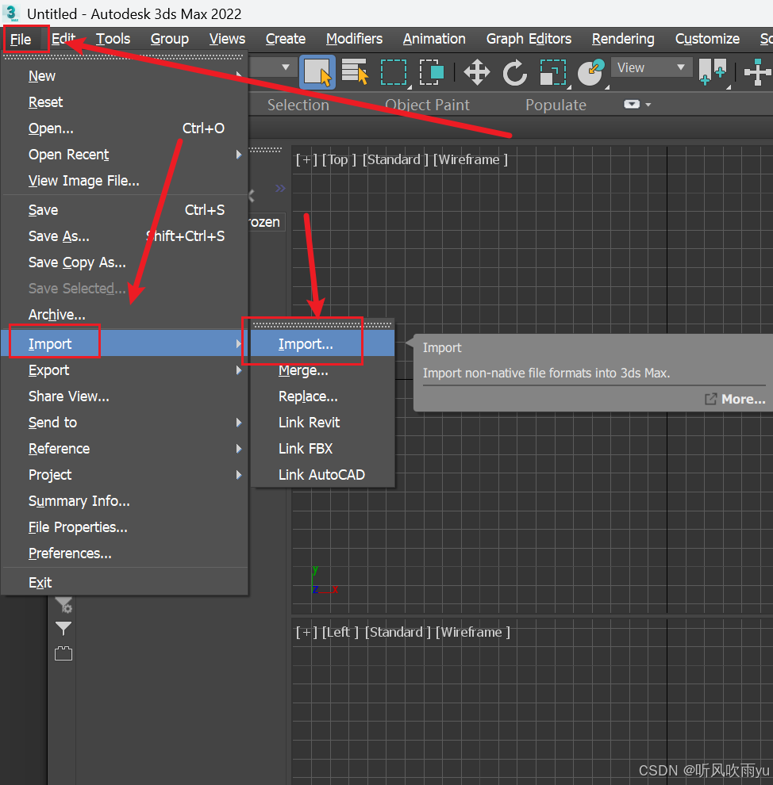Open the Views menu
The height and width of the screenshot is (785, 773).
click(227, 39)
